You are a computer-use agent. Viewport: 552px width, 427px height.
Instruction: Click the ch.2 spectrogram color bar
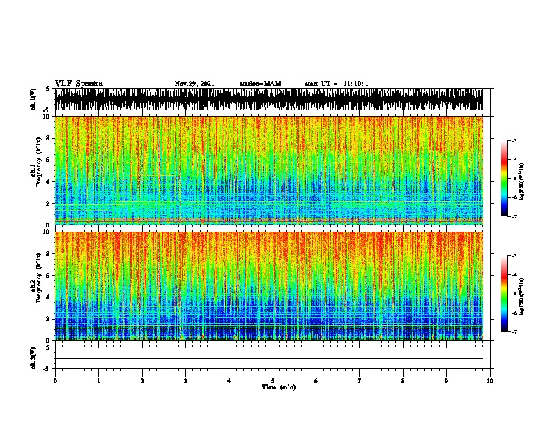[x=504, y=294]
